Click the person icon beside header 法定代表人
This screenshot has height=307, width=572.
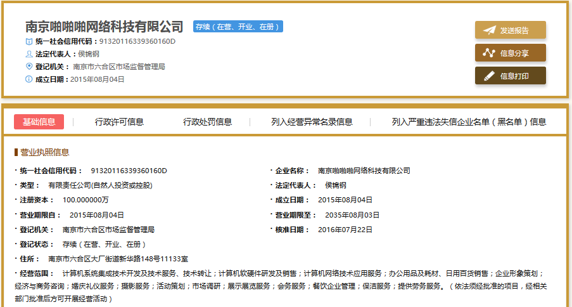(29, 54)
